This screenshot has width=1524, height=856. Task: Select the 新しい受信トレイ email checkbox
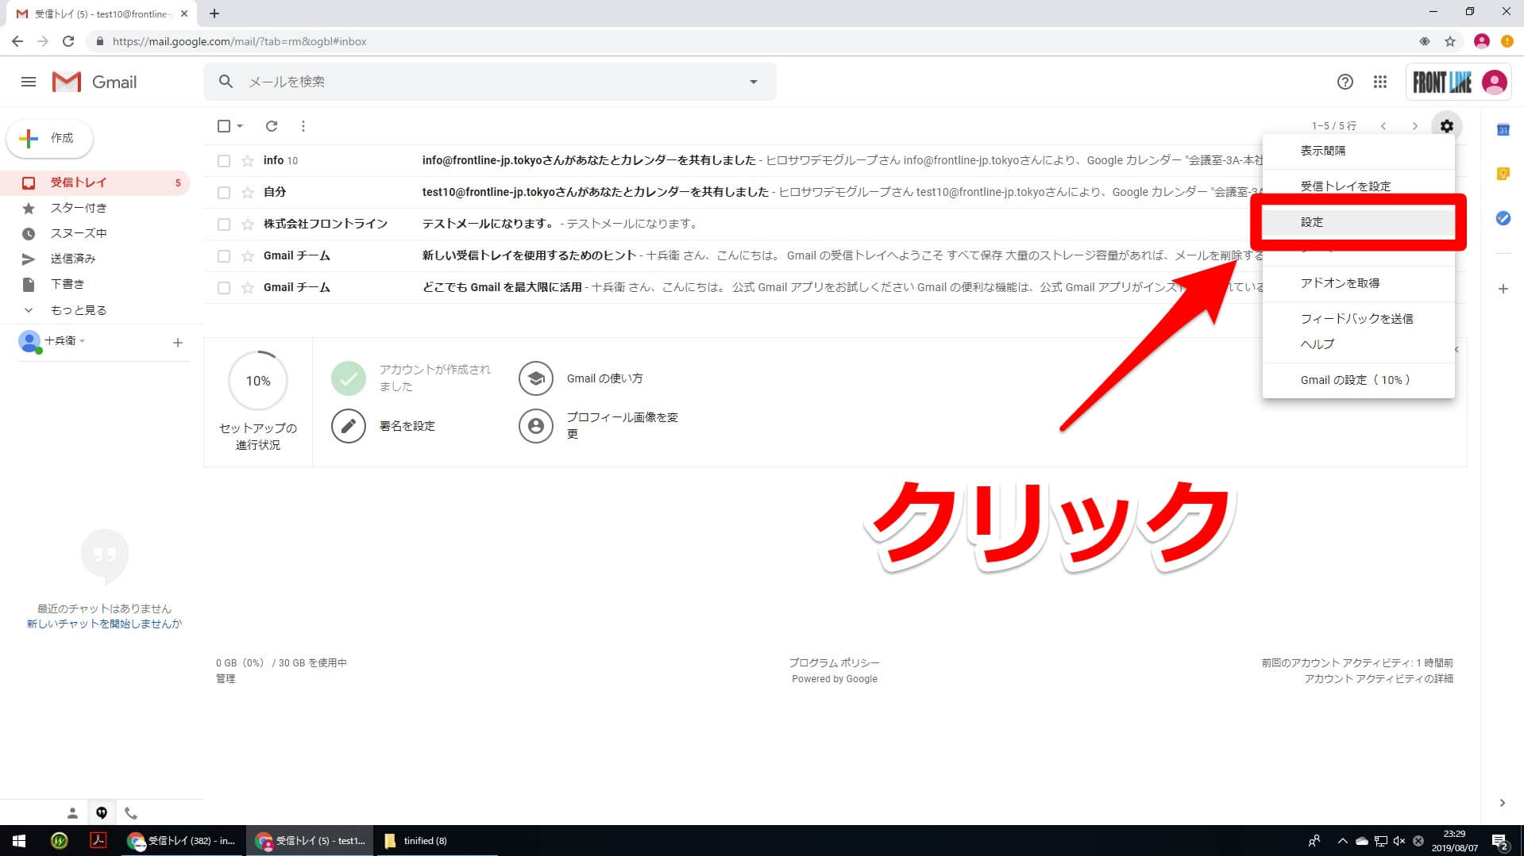224,256
